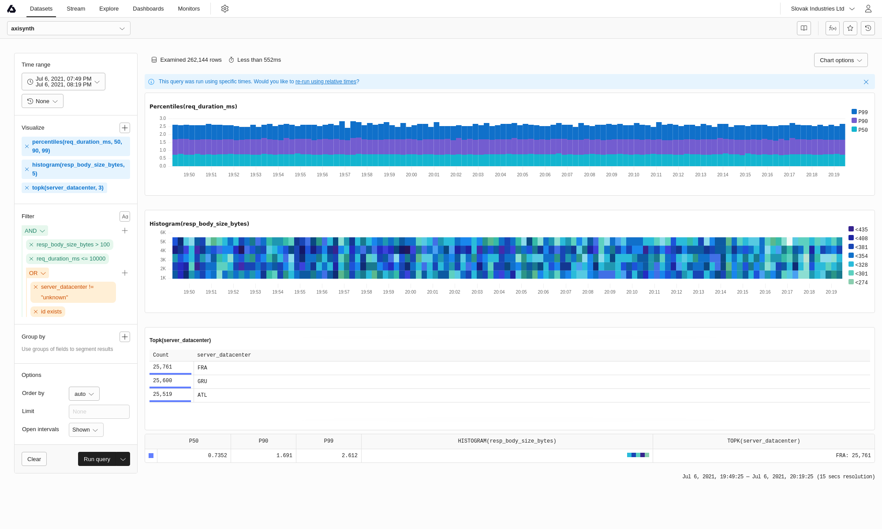The image size is (882, 529).
Task: Open the Dashboards tab
Action: click(x=148, y=9)
